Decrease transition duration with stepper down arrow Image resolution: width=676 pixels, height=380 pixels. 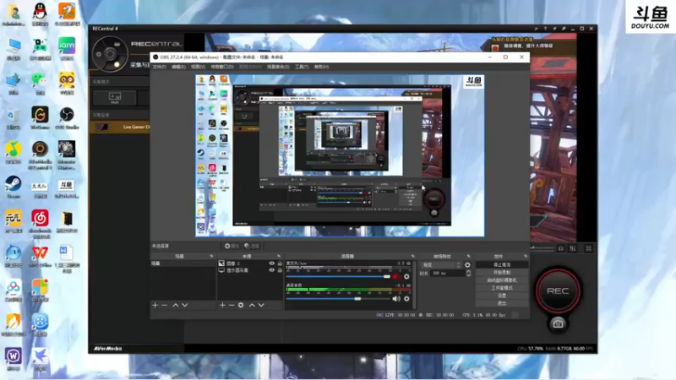(468, 275)
